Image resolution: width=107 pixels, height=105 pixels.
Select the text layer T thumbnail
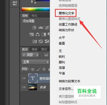[33, 78]
